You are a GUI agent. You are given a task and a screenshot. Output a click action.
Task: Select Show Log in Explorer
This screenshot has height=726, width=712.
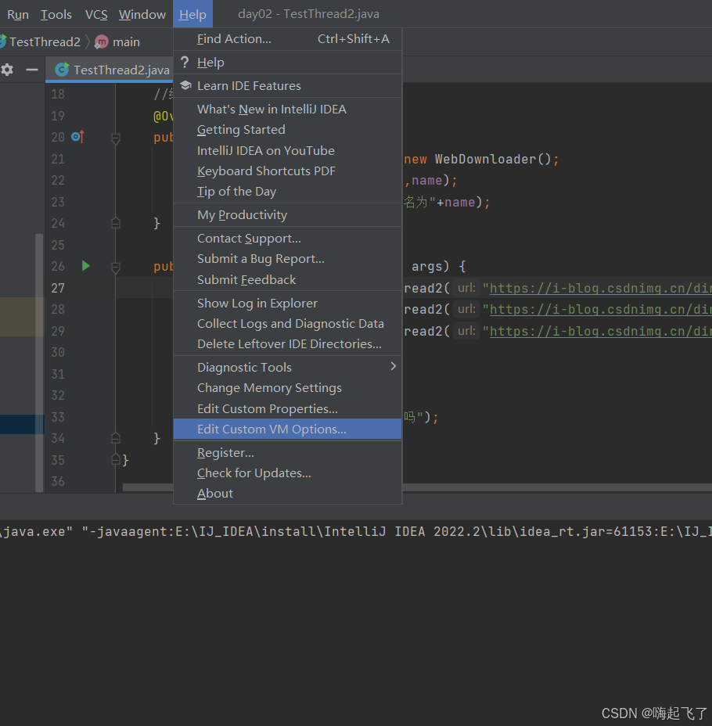[287, 304]
